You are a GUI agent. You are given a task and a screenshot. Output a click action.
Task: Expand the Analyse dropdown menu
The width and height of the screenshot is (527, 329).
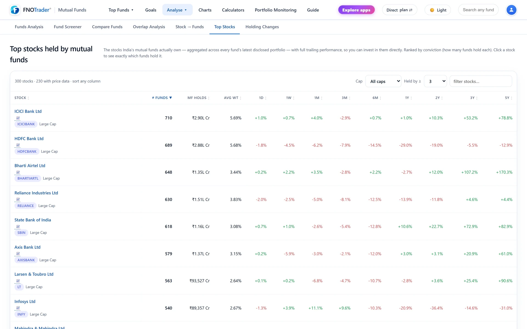[x=177, y=10]
